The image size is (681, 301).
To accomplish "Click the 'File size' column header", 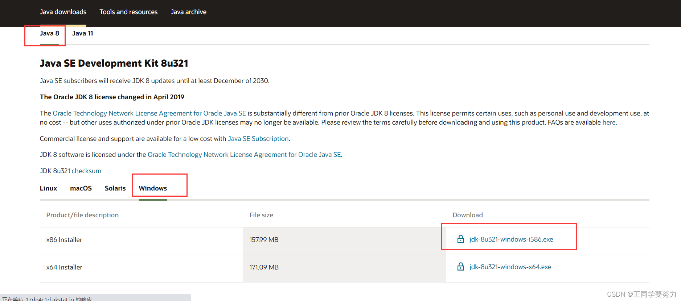I will coord(261,215).
